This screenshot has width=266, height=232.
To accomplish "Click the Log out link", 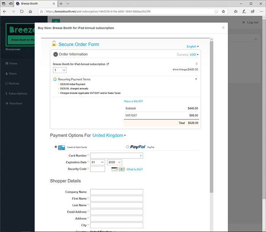I will [250, 22].
